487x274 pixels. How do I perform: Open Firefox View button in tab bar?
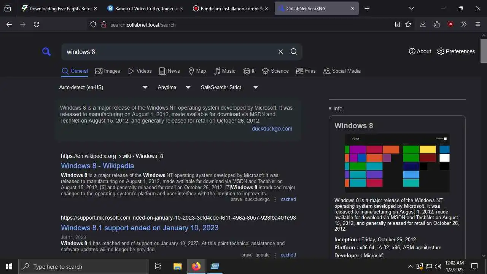pos(8,8)
